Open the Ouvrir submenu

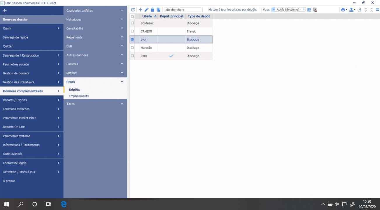pyautogui.click(x=31, y=28)
